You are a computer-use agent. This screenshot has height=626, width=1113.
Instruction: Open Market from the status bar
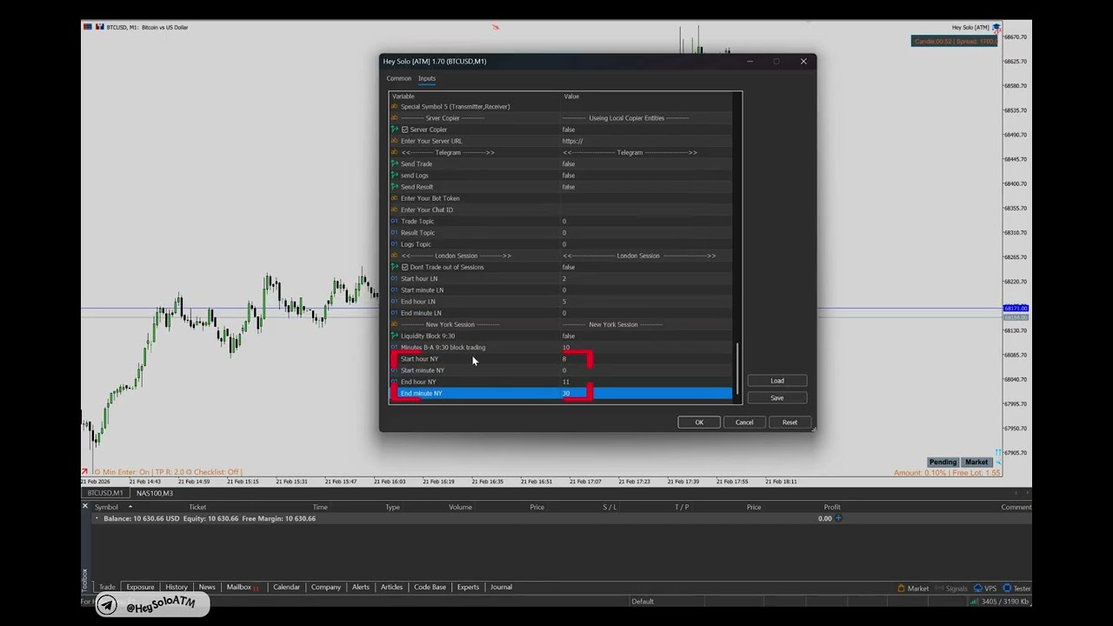tap(913, 589)
